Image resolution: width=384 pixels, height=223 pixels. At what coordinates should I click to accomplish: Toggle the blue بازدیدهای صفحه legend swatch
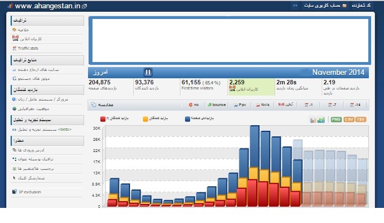click(188, 119)
